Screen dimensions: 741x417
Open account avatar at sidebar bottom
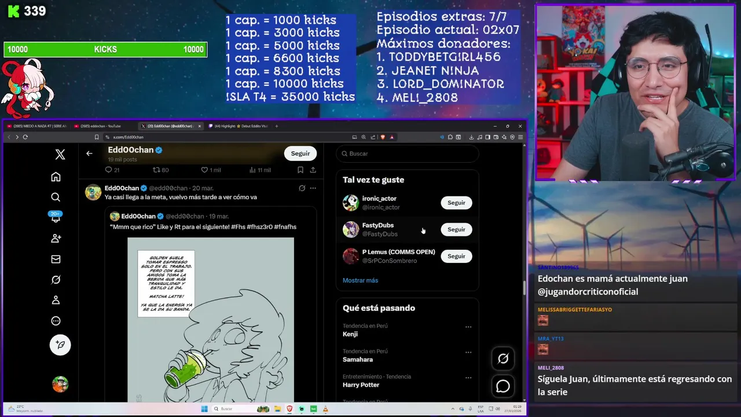click(x=60, y=384)
